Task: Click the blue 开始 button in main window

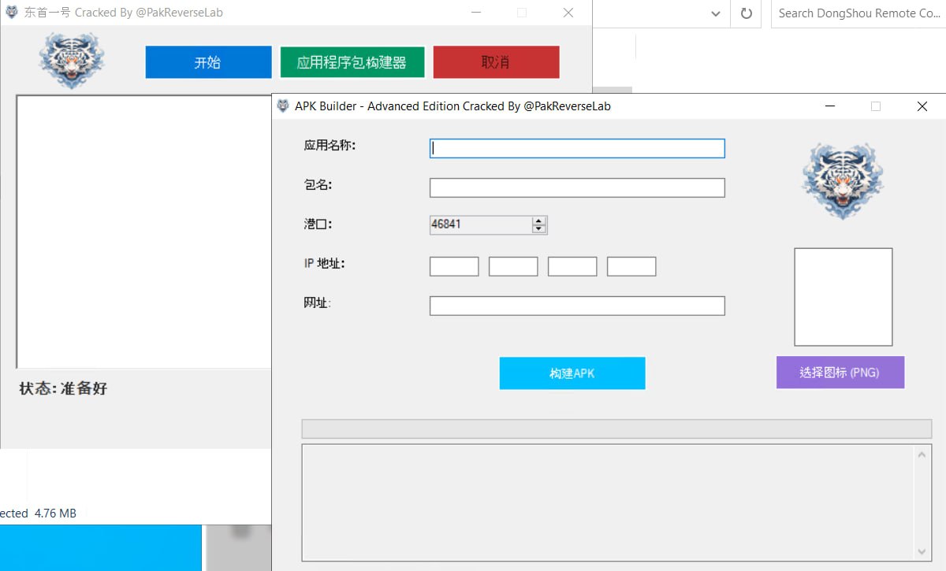Action: [208, 62]
